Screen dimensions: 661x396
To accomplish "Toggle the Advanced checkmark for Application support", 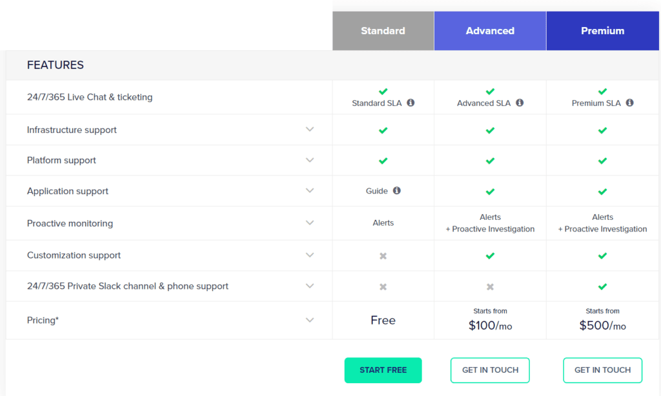I will (x=490, y=191).
